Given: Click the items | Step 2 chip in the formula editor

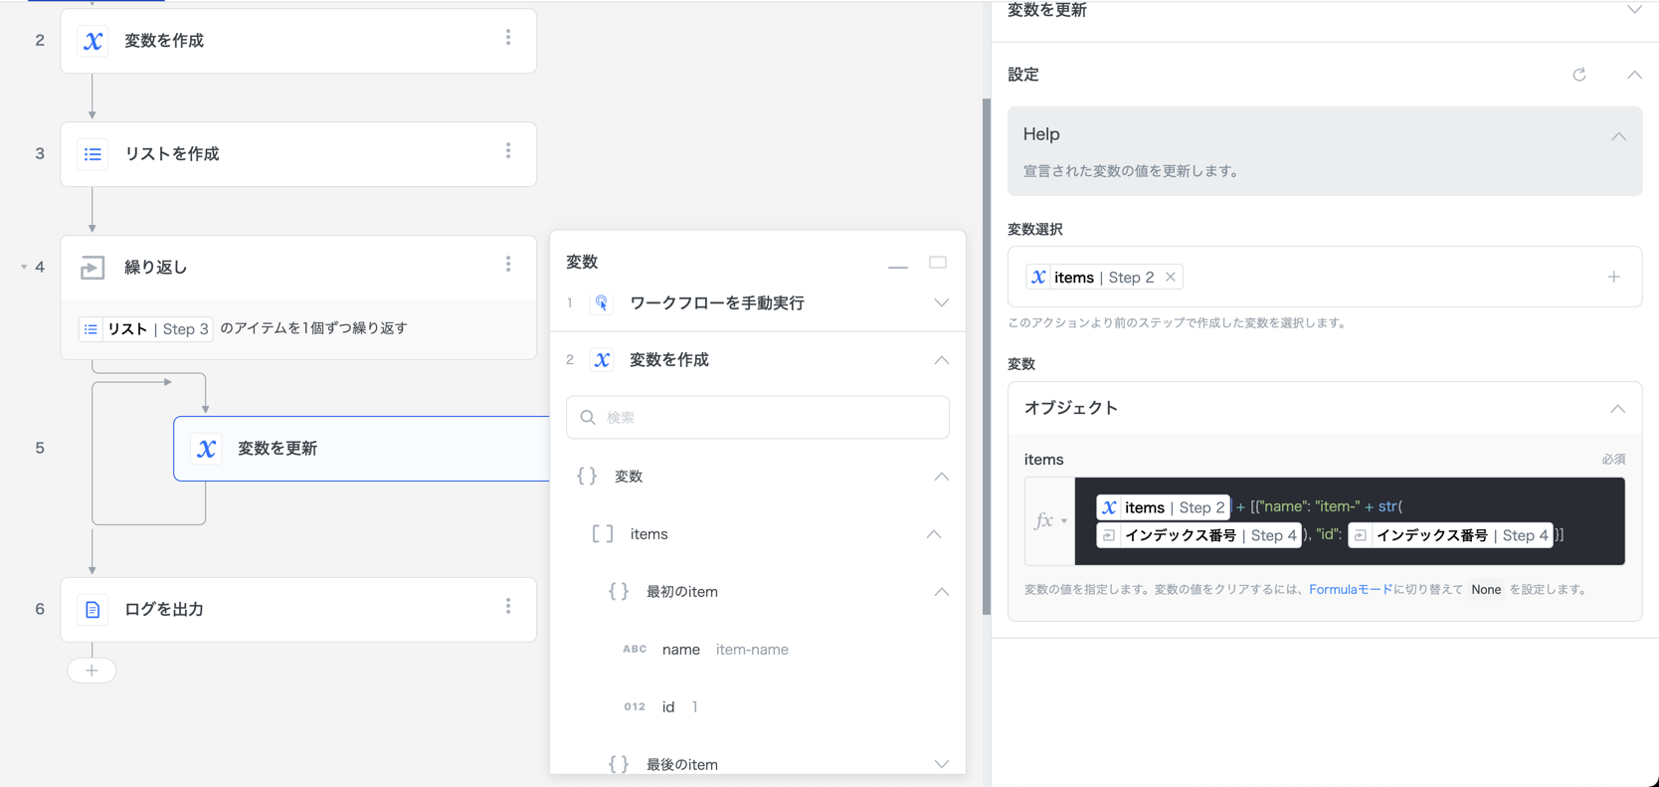Looking at the screenshot, I should click(x=1164, y=507).
